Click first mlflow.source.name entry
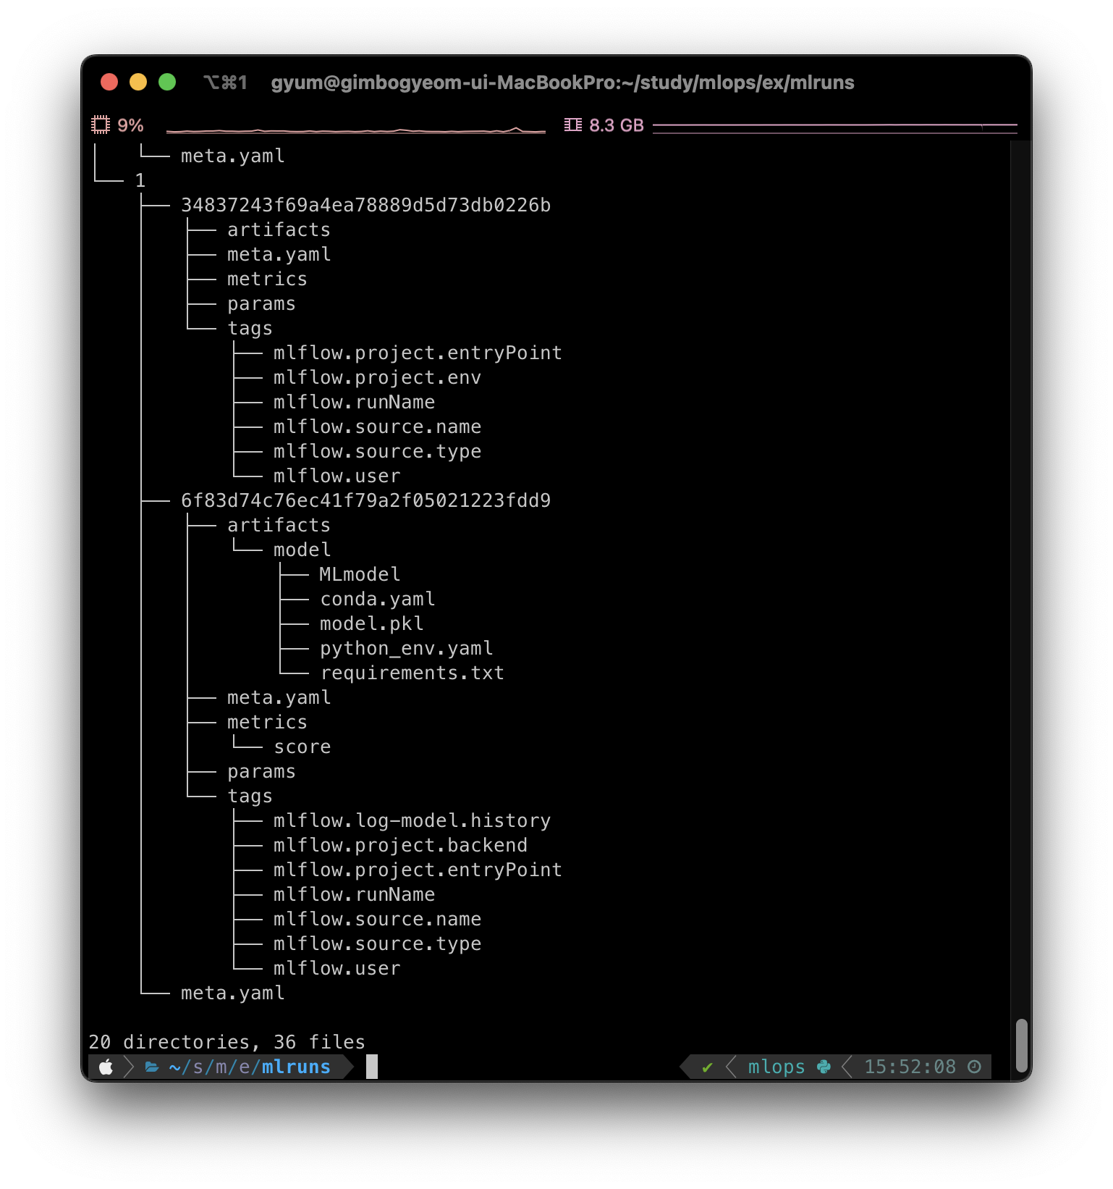Screen dimensions: 1113x1189 [x=378, y=427]
